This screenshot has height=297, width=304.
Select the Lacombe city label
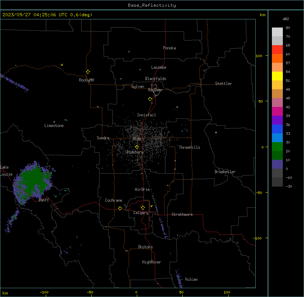(159, 67)
